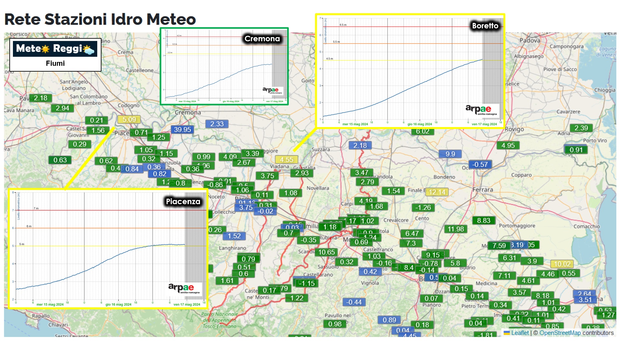
Task: Open the blue 2.33 marker near Cremona
Action: (217, 124)
